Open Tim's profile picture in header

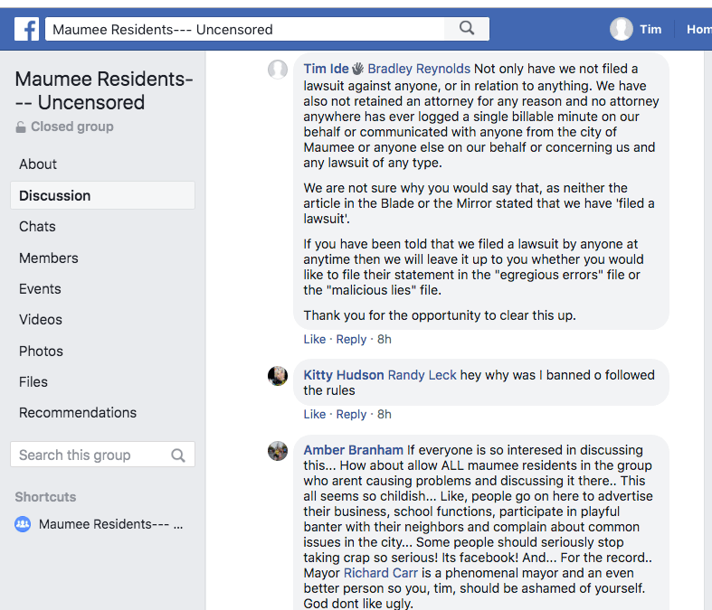622,29
